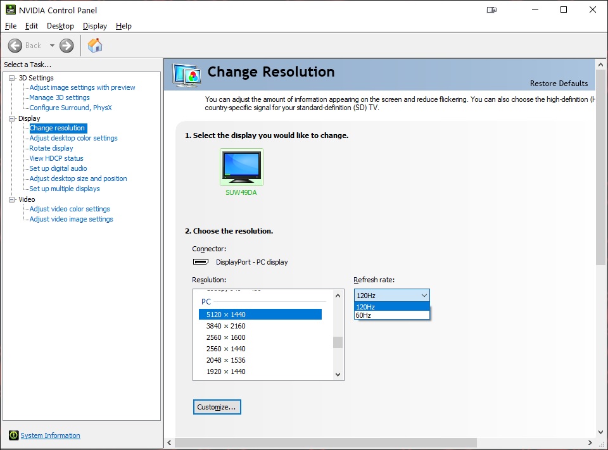Click Restore Defaults link
Image resolution: width=608 pixels, height=450 pixels.
point(559,84)
